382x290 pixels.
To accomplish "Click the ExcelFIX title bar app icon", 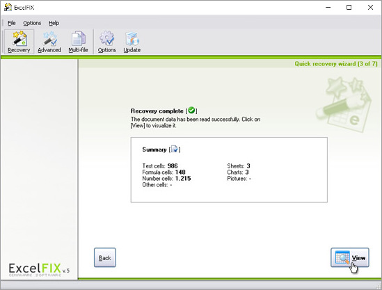I will pyautogui.click(x=8, y=8).
